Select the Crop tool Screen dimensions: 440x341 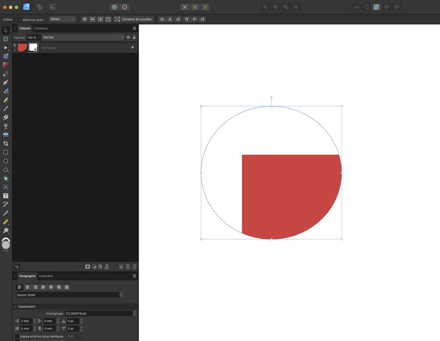(6, 144)
